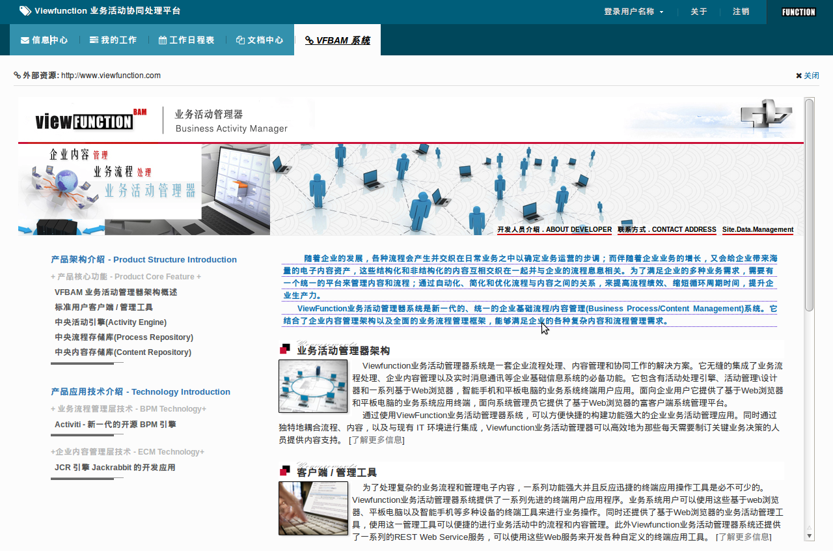Click the envelope icon on 信息中心 tab
This screenshot has width=833, height=551.
(x=25, y=40)
